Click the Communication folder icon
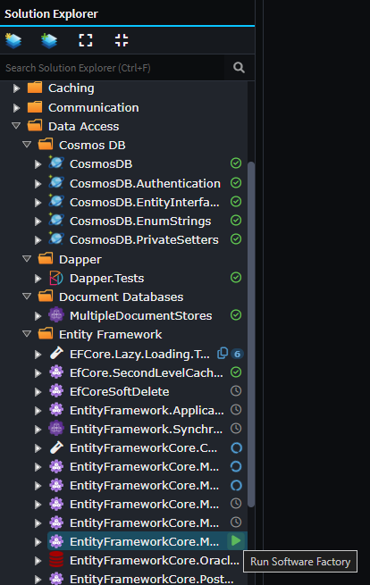The width and height of the screenshot is (370, 585). point(35,107)
